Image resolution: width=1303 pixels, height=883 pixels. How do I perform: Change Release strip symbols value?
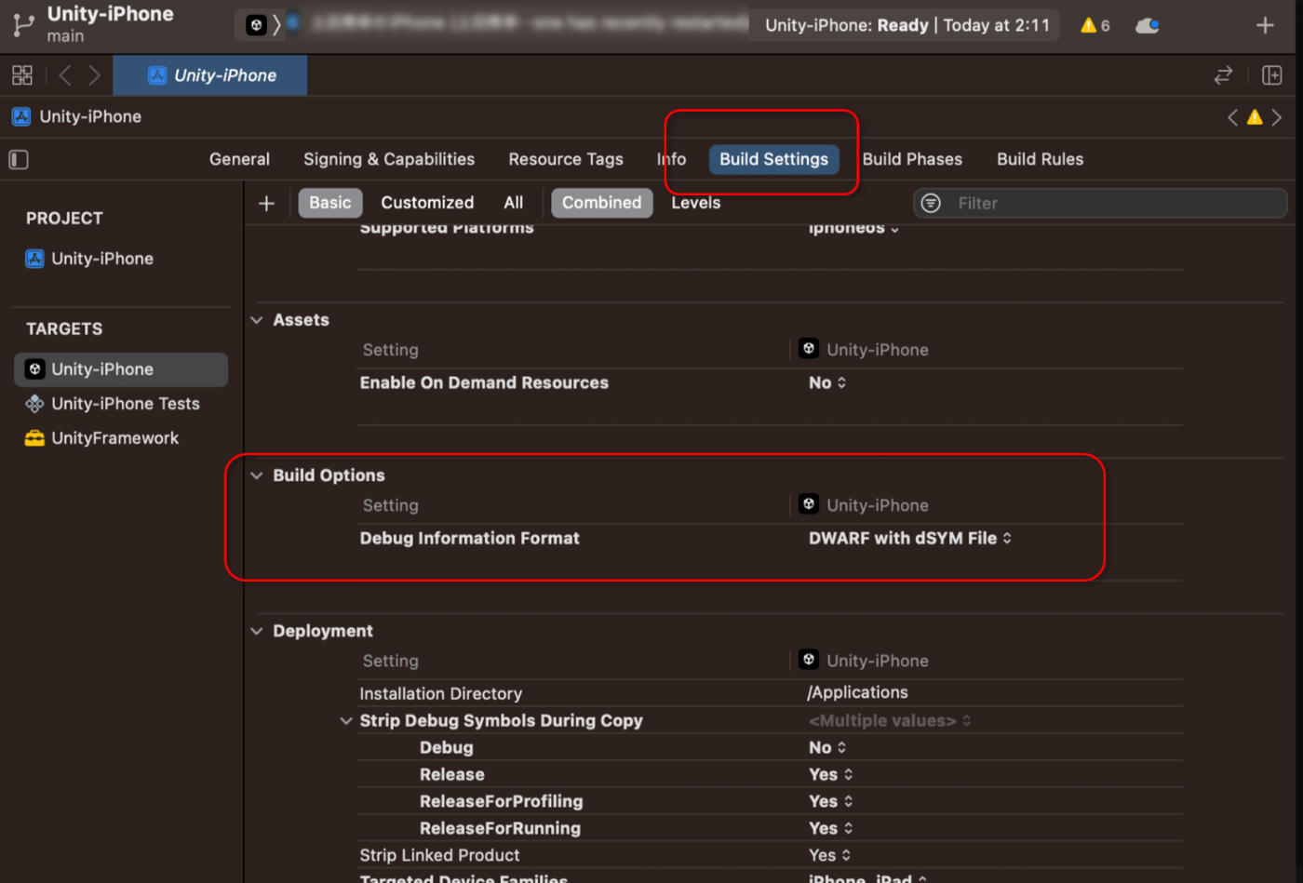coord(830,775)
